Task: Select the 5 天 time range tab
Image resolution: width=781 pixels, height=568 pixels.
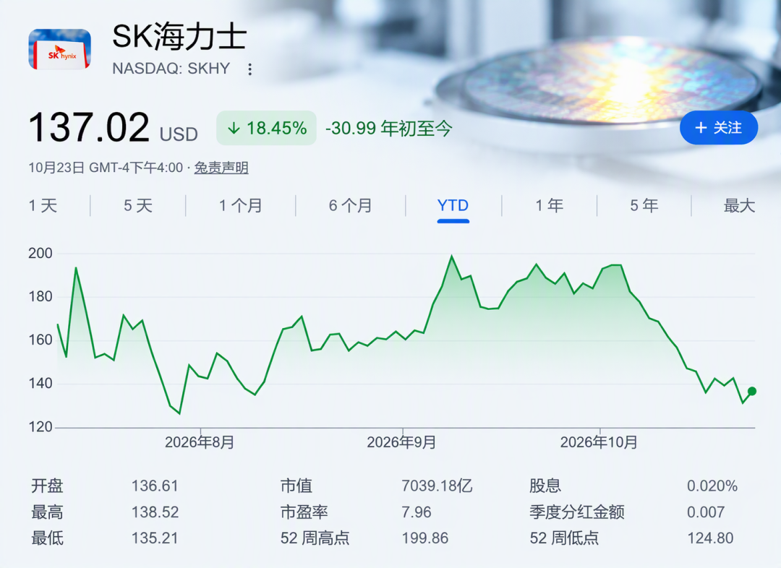Action: [138, 206]
